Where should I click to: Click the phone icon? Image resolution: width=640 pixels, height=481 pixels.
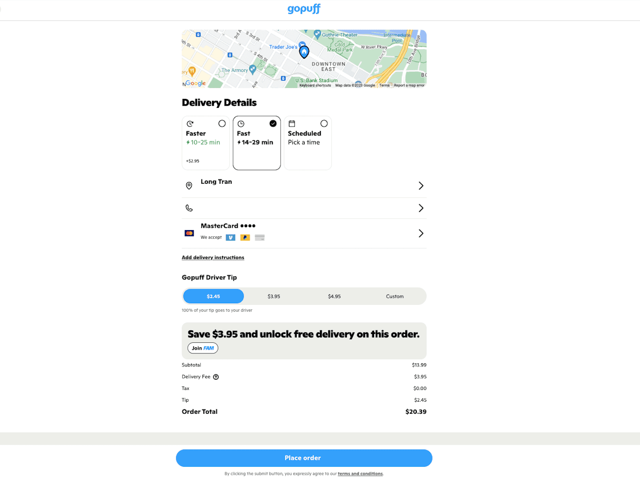[x=189, y=208]
